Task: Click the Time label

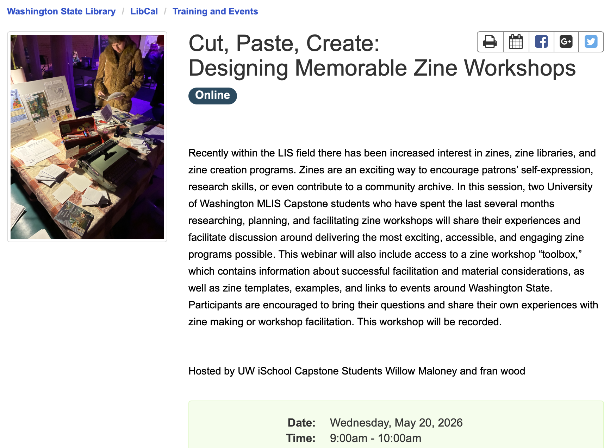Action: click(x=301, y=438)
